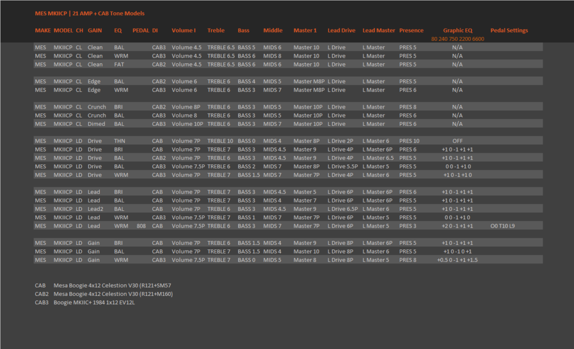Screen dimensions: 574x349
Task: Click the O0 T10 L9 pedal settings cell
Action: point(503,226)
